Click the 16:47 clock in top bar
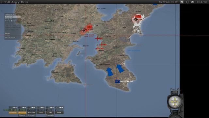Image resolution: width=209 pixels, height=118 pixels. [202, 2]
